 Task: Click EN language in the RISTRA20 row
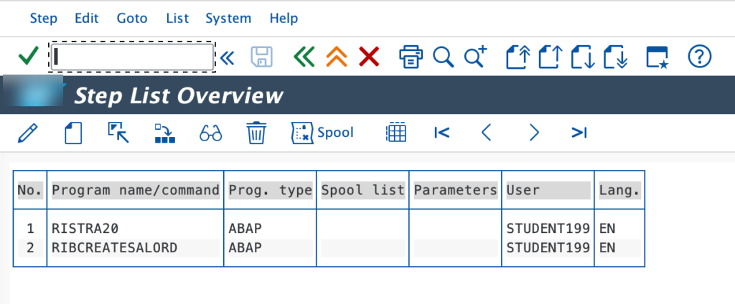[607, 229]
